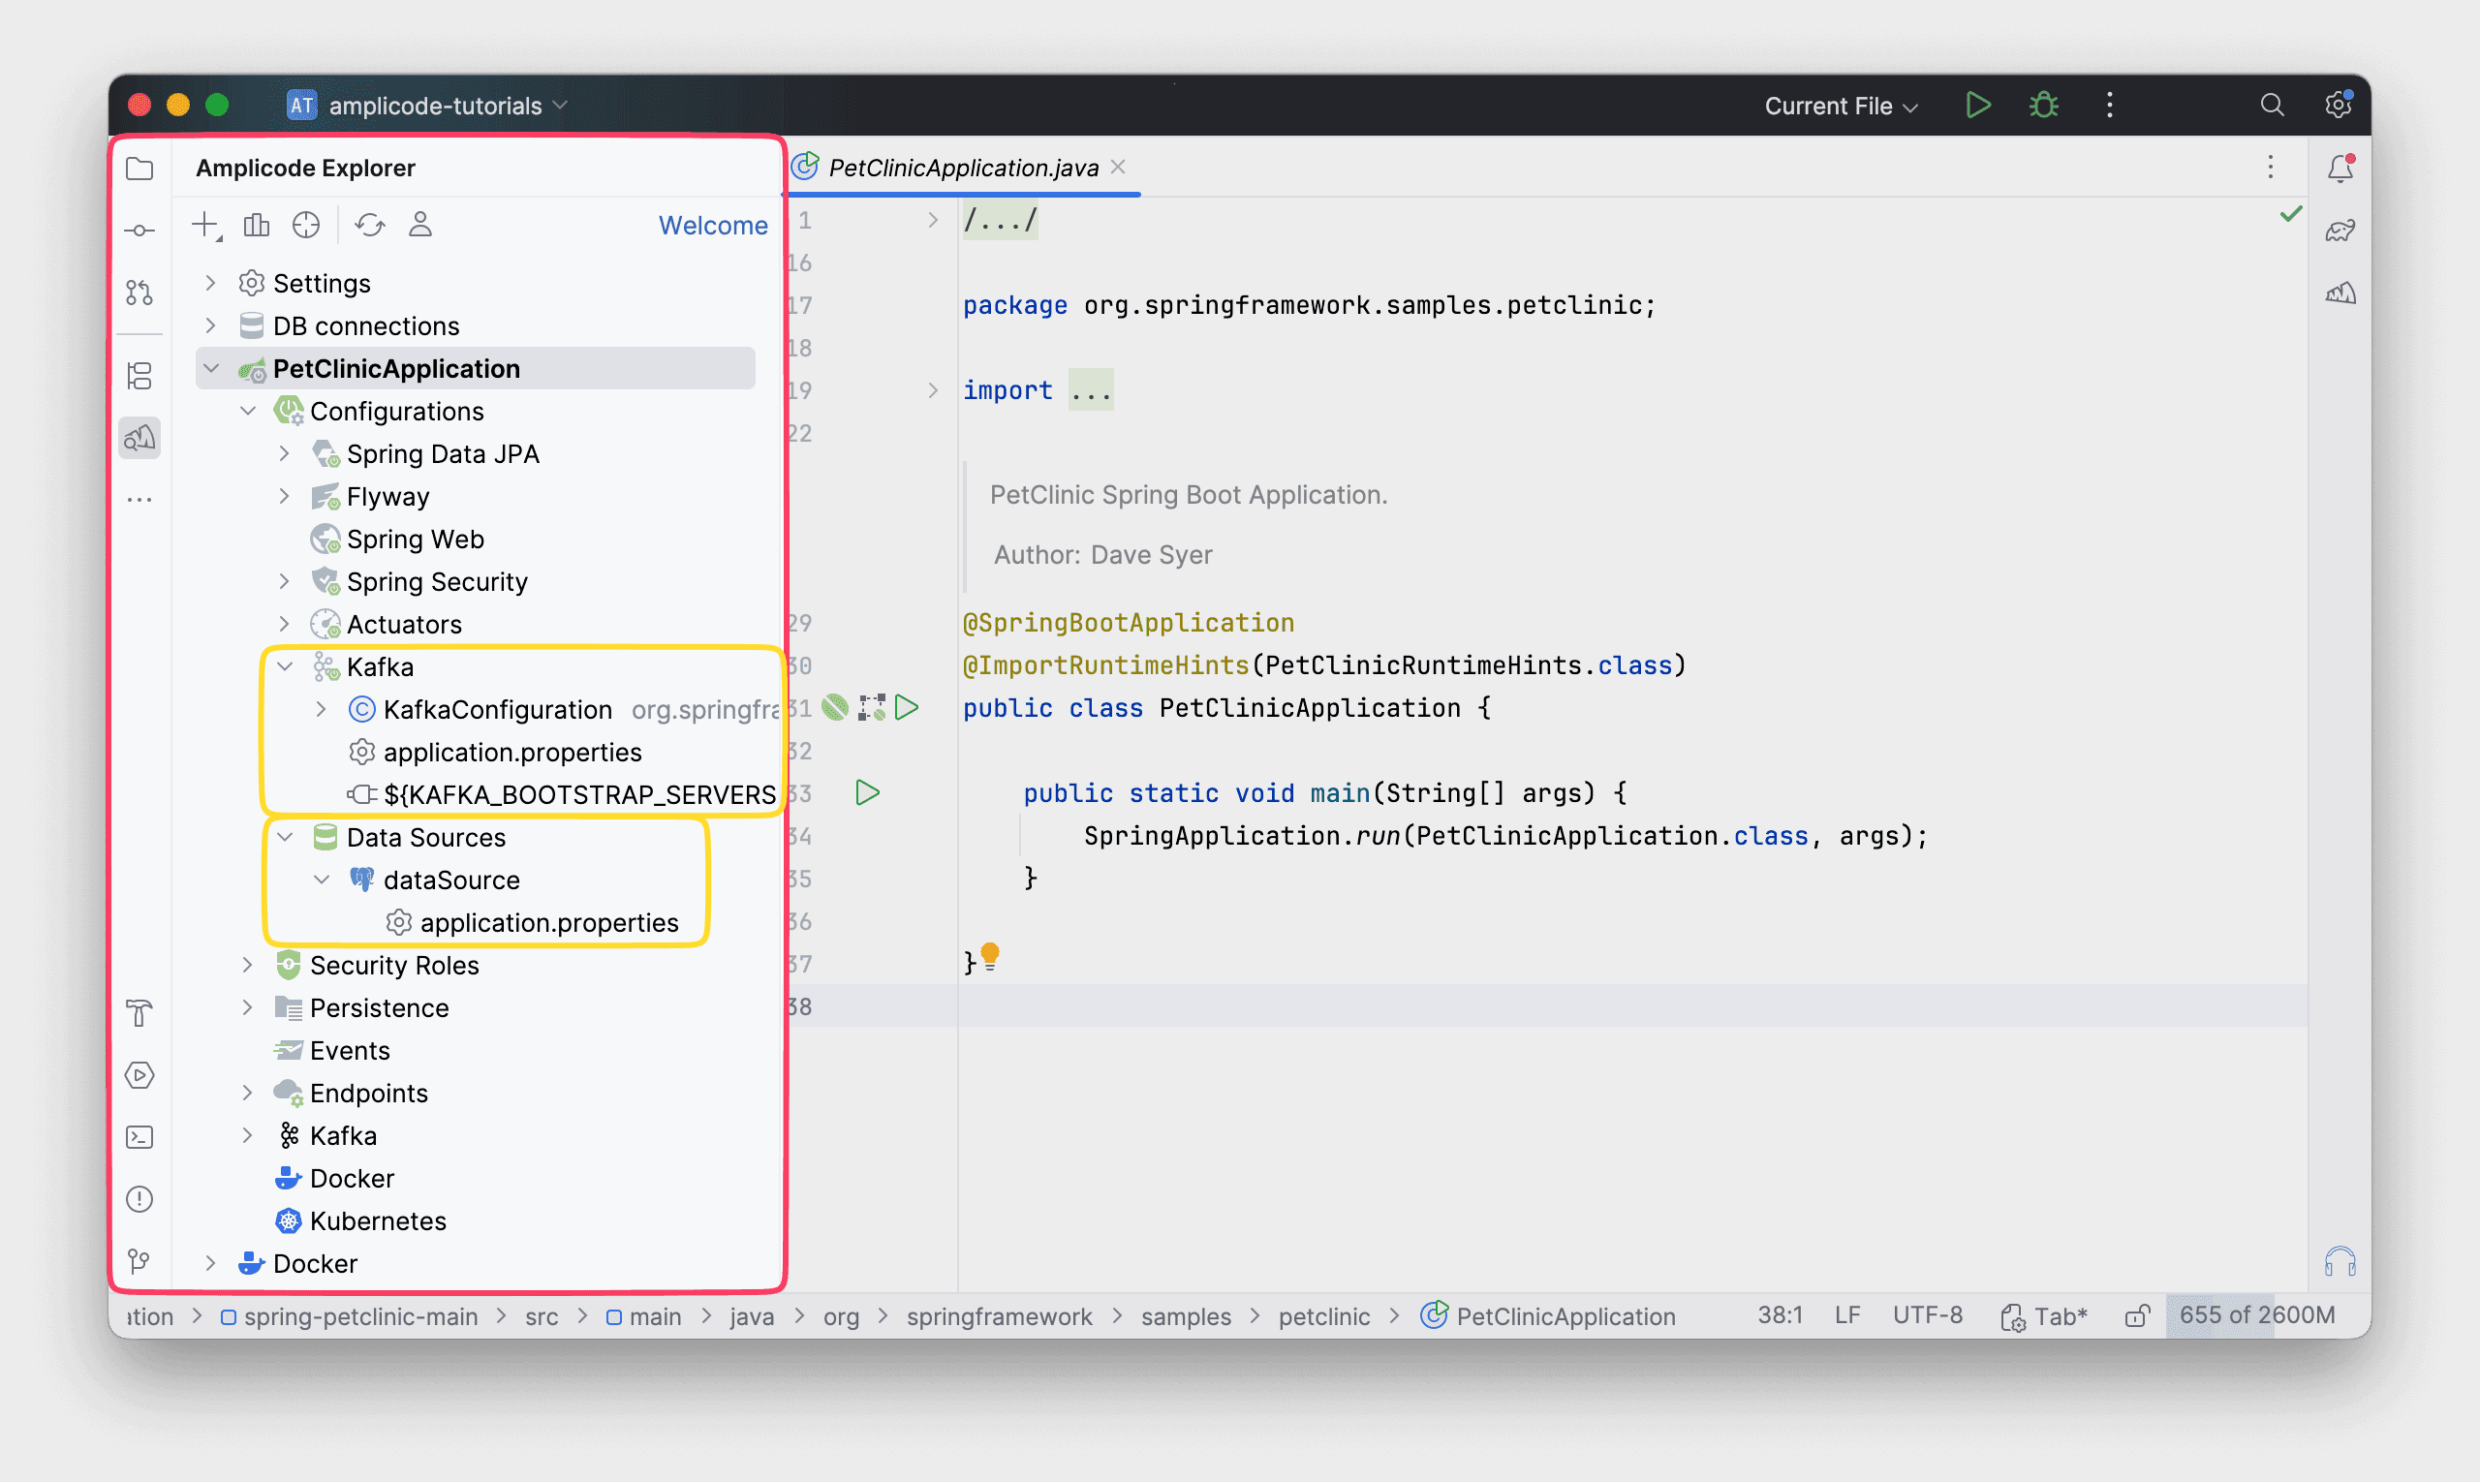Click the Tab* indent setting in status bar
The image size is (2480, 1482).
click(2044, 1316)
